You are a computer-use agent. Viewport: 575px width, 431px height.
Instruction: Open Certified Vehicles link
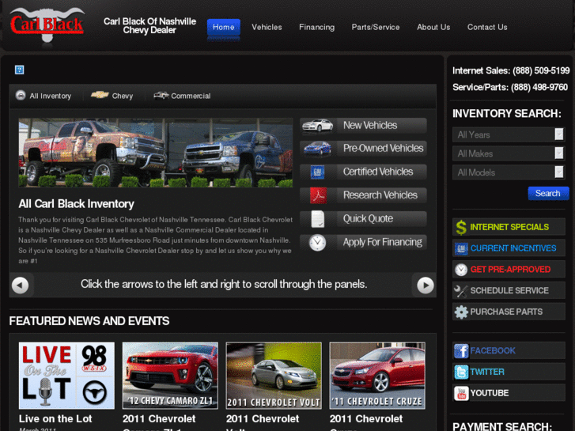363,172
